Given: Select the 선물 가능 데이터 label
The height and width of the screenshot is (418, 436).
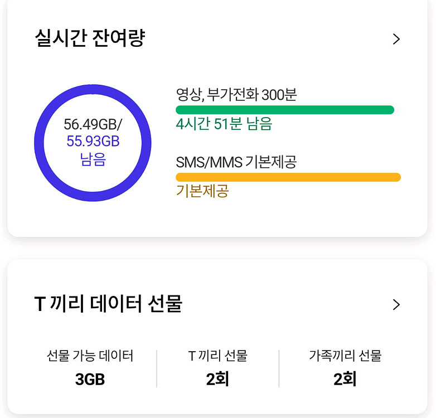Looking at the screenshot, I should click(90, 356).
